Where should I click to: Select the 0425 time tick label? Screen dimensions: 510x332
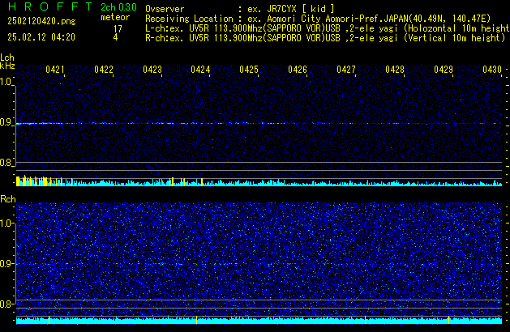coord(249,70)
